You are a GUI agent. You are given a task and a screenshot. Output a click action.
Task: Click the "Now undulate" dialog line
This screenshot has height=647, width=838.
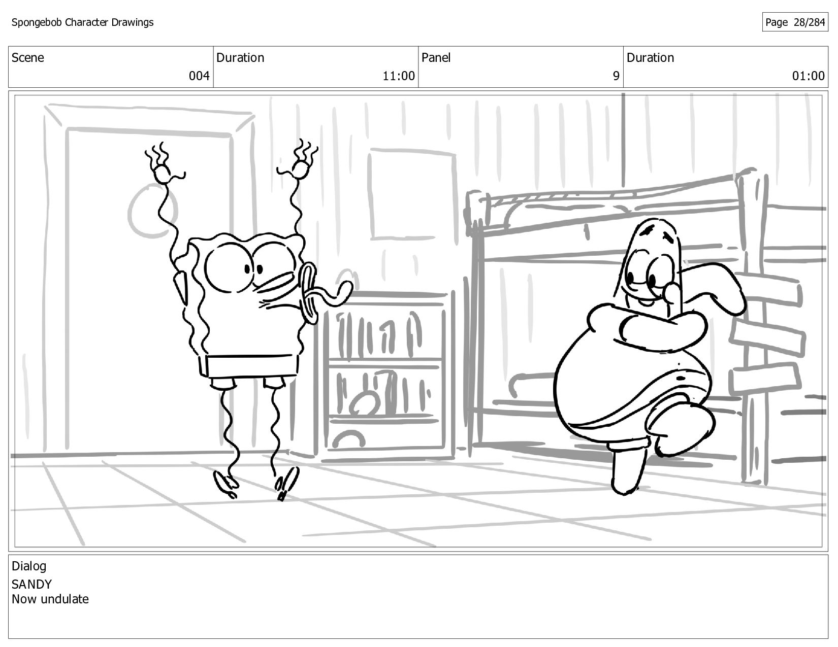point(50,599)
